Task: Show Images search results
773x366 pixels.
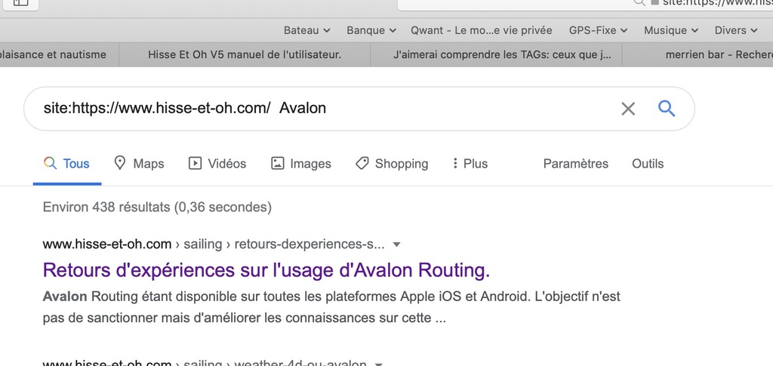Action: pos(301,164)
